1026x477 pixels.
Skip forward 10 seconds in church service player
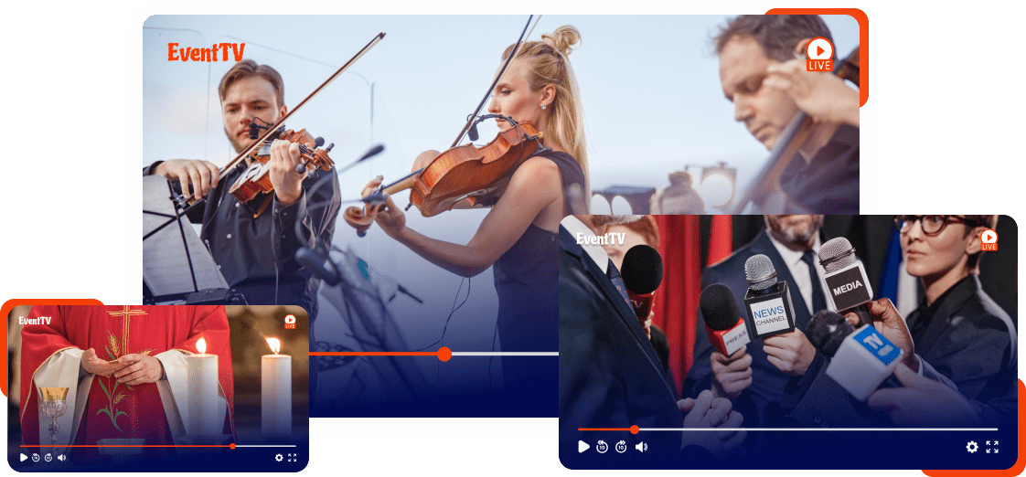pos(48,457)
